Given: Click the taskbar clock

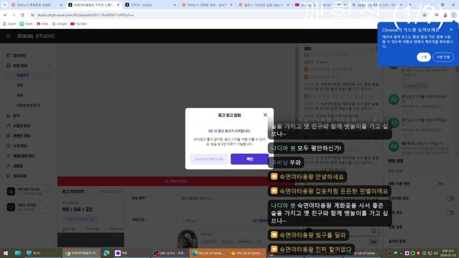Looking at the screenshot, I should tap(448, 253).
